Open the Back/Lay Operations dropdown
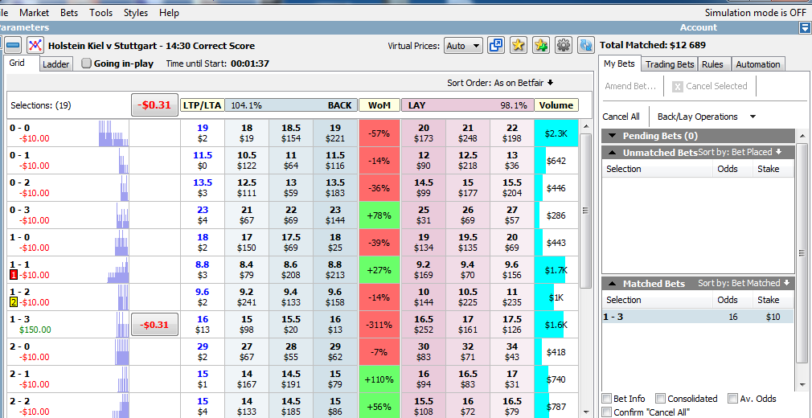 tap(707, 117)
